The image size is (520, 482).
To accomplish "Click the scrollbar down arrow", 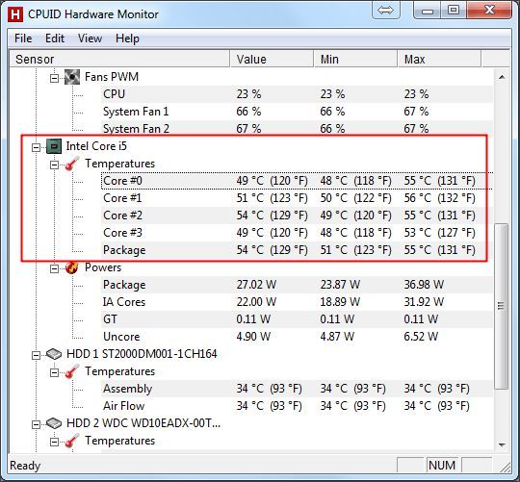I will tap(502, 444).
